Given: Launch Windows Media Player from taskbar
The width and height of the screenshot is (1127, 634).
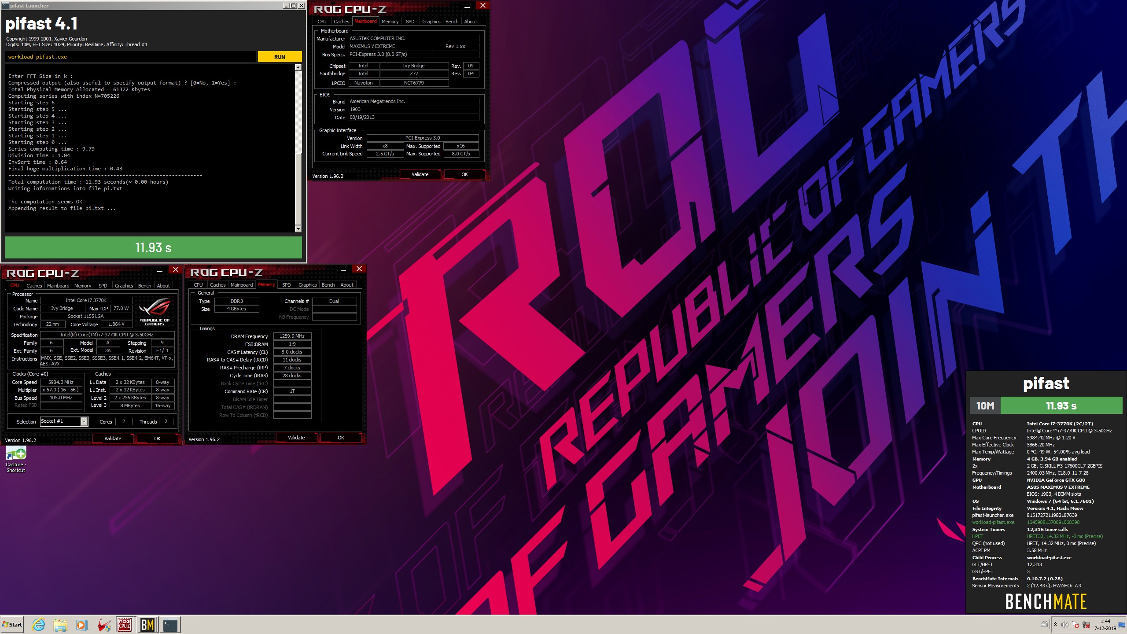Looking at the screenshot, I should [81, 624].
